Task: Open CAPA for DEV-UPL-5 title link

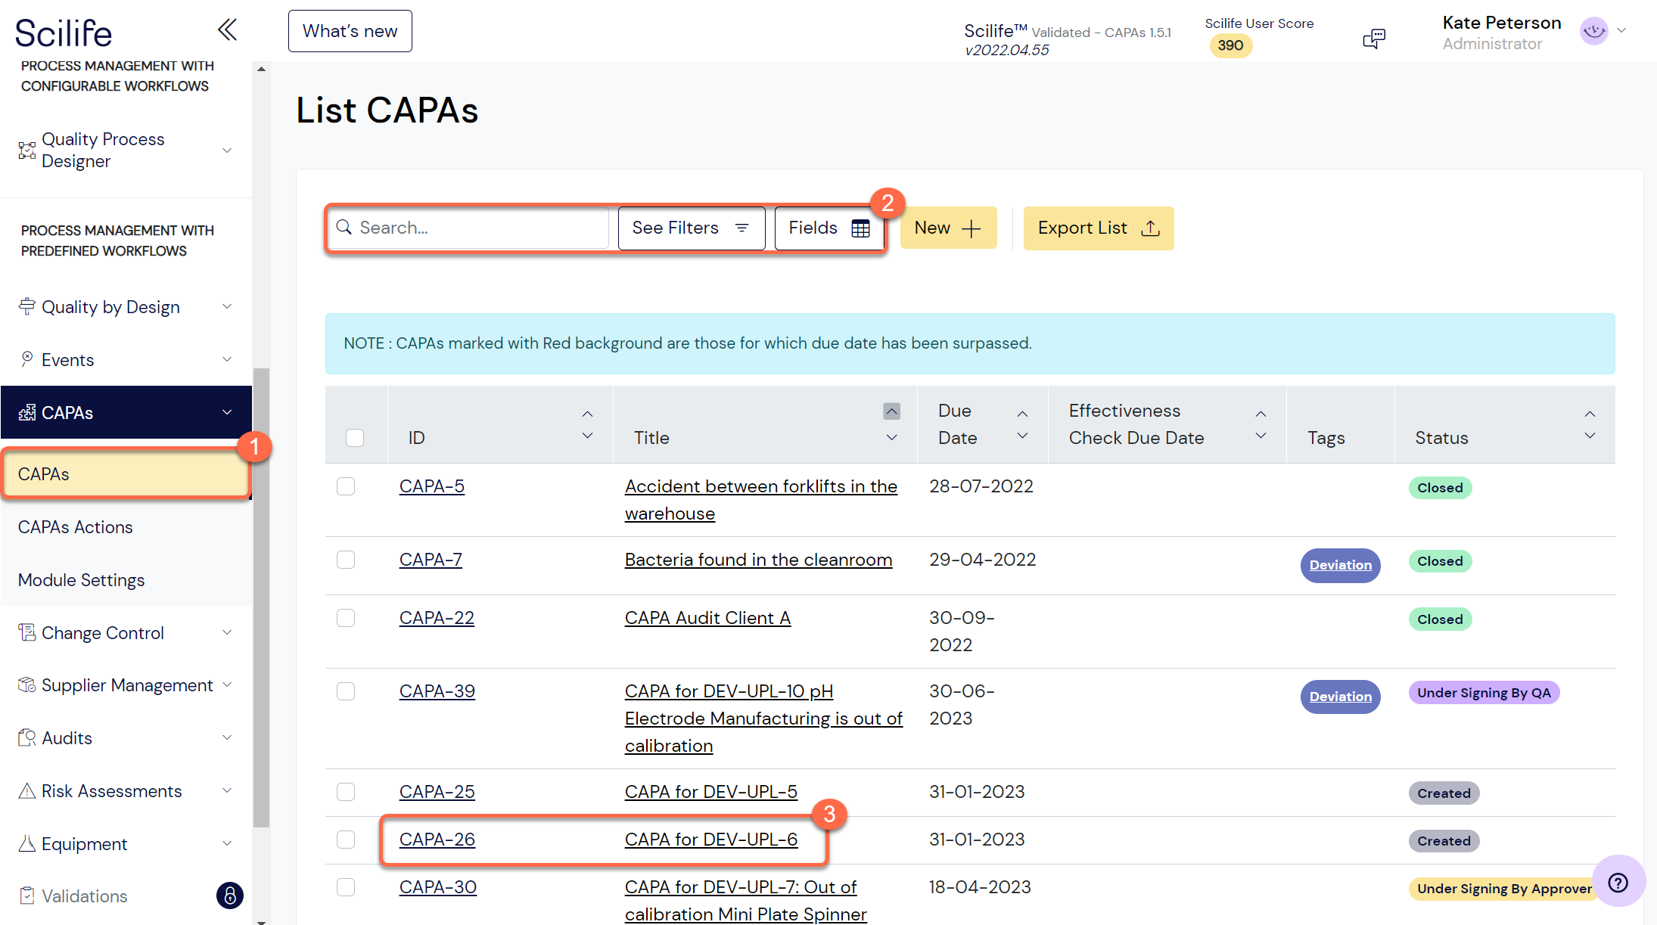Action: [x=710, y=792]
